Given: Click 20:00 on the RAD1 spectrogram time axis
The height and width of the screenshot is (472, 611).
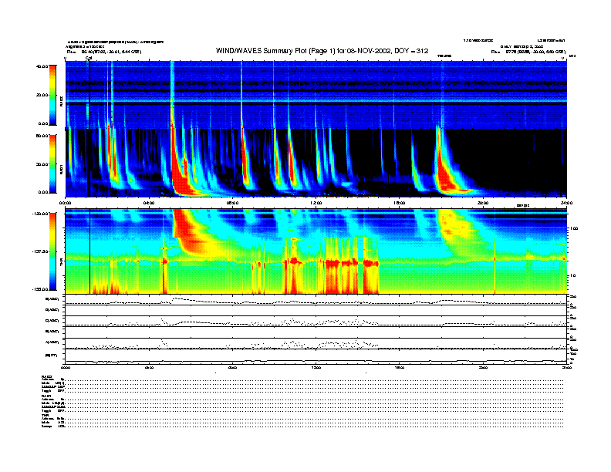Looking at the screenshot, I should click(x=483, y=203).
